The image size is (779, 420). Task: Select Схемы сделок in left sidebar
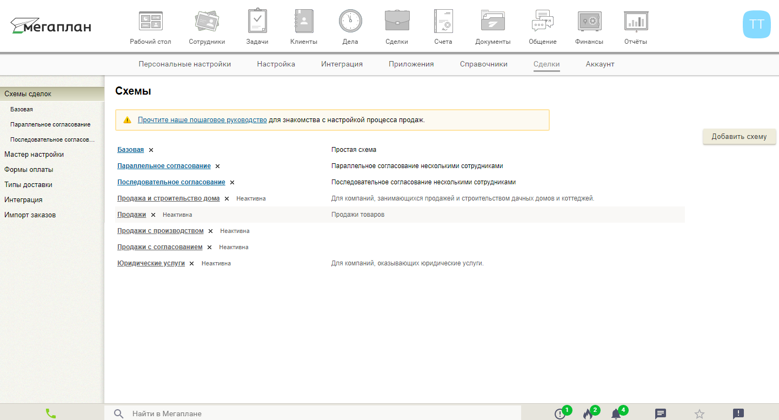[52, 94]
